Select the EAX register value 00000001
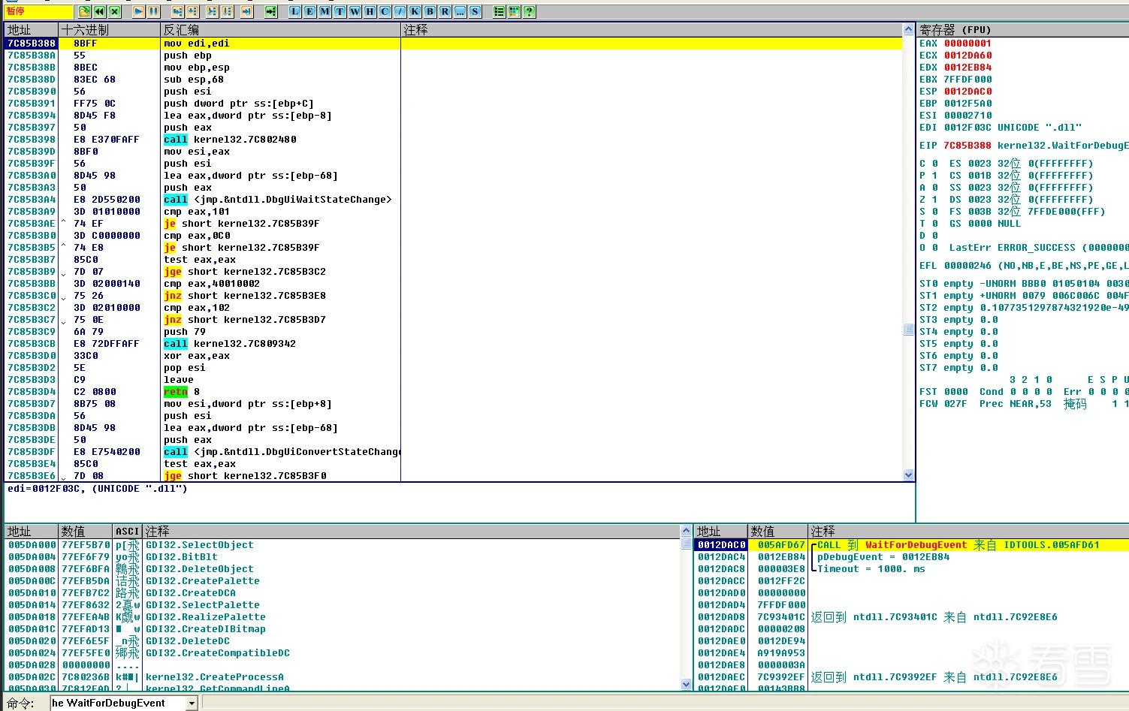The width and height of the screenshot is (1129, 711). [x=967, y=44]
